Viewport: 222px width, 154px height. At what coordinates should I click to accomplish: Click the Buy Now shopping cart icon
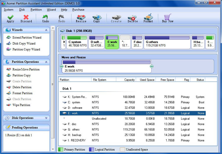[168, 17]
